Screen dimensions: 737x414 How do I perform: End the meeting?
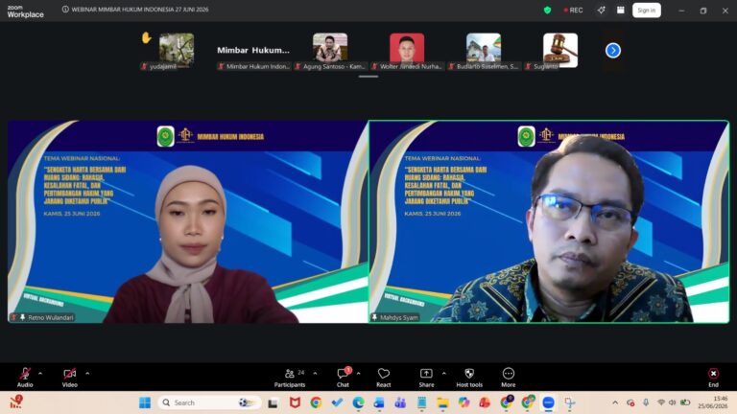[714, 377]
